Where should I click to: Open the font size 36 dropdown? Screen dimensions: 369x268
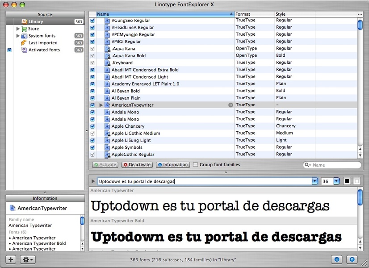[x=336, y=181]
